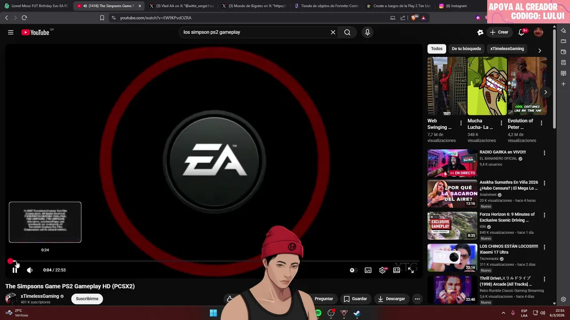Open options for Web Swinging short

pyautogui.click(x=461, y=123)
